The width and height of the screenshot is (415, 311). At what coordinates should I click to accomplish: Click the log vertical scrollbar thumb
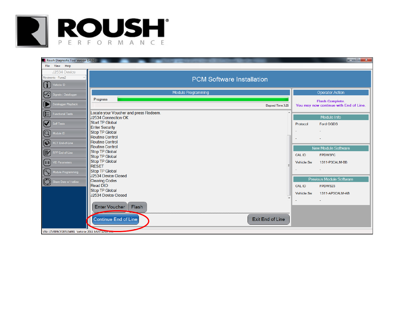(289, 165)
